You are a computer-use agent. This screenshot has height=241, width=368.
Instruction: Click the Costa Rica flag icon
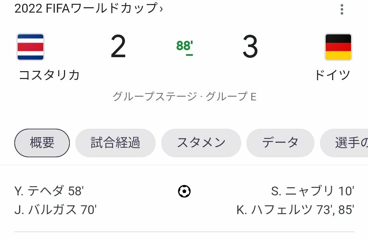(x=30, y=47)
